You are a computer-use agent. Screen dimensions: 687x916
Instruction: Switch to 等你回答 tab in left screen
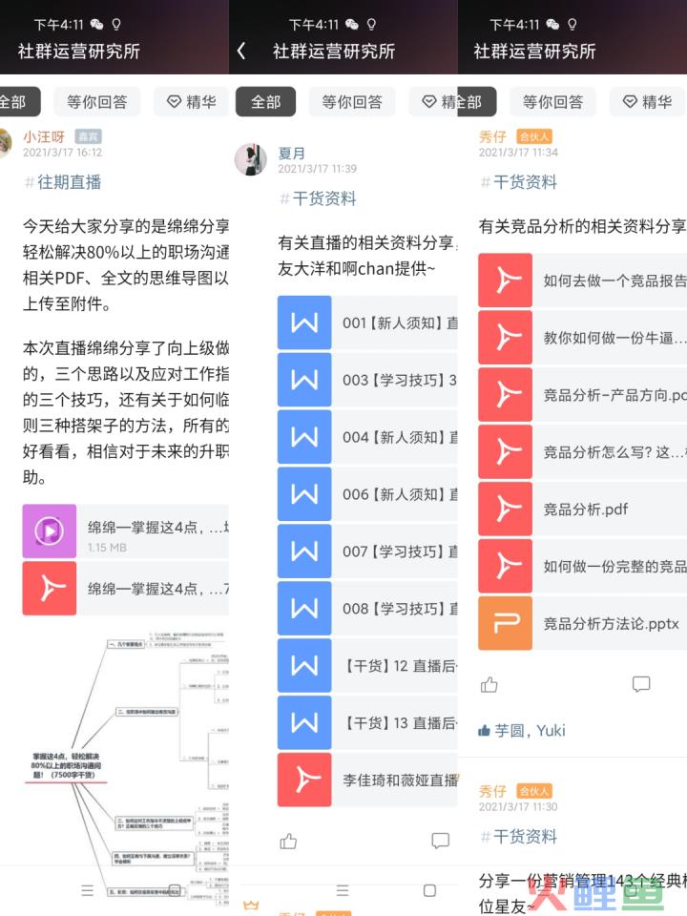pos(97,102)
